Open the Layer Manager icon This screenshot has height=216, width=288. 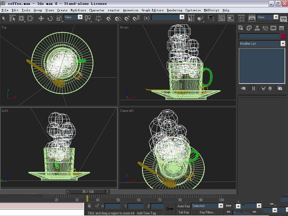211,18
